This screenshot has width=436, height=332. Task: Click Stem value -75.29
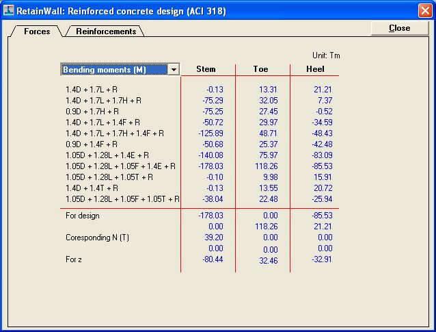click(213, 100)
